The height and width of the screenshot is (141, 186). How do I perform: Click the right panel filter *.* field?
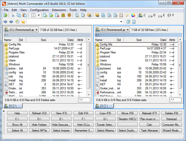175,100
